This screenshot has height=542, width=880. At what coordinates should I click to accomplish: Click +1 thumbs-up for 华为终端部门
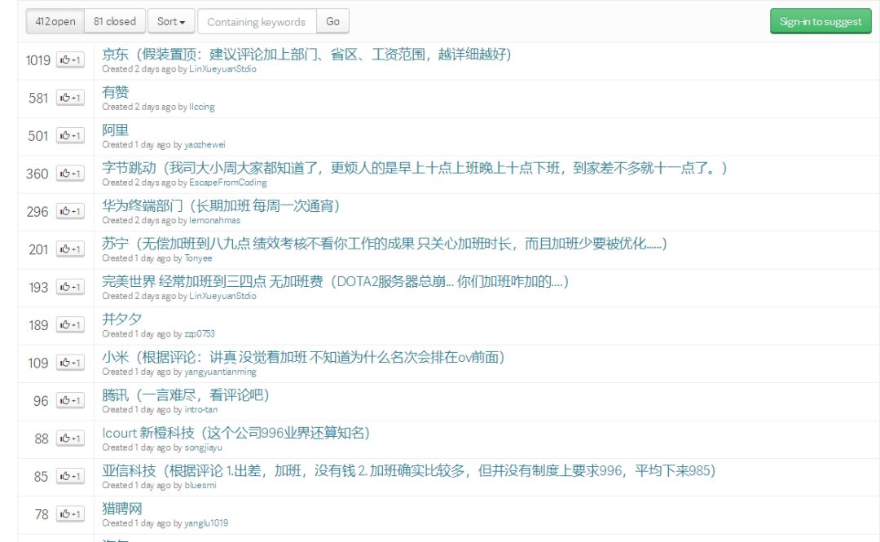pyautogui.click(x=70, y=211)
